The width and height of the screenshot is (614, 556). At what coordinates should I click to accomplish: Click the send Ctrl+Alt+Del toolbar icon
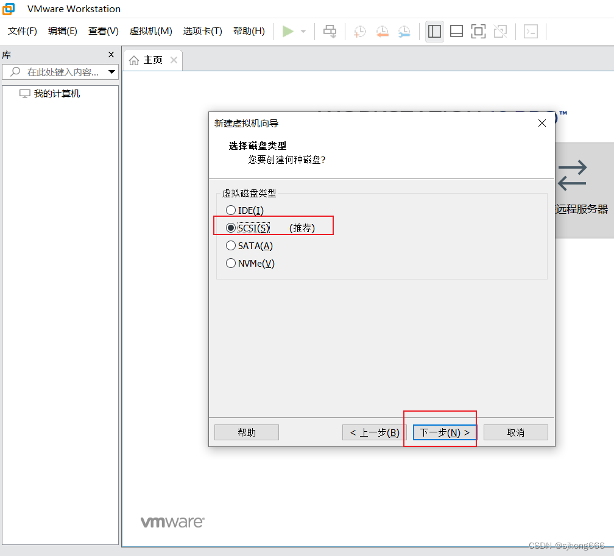[x=330, y=31]
